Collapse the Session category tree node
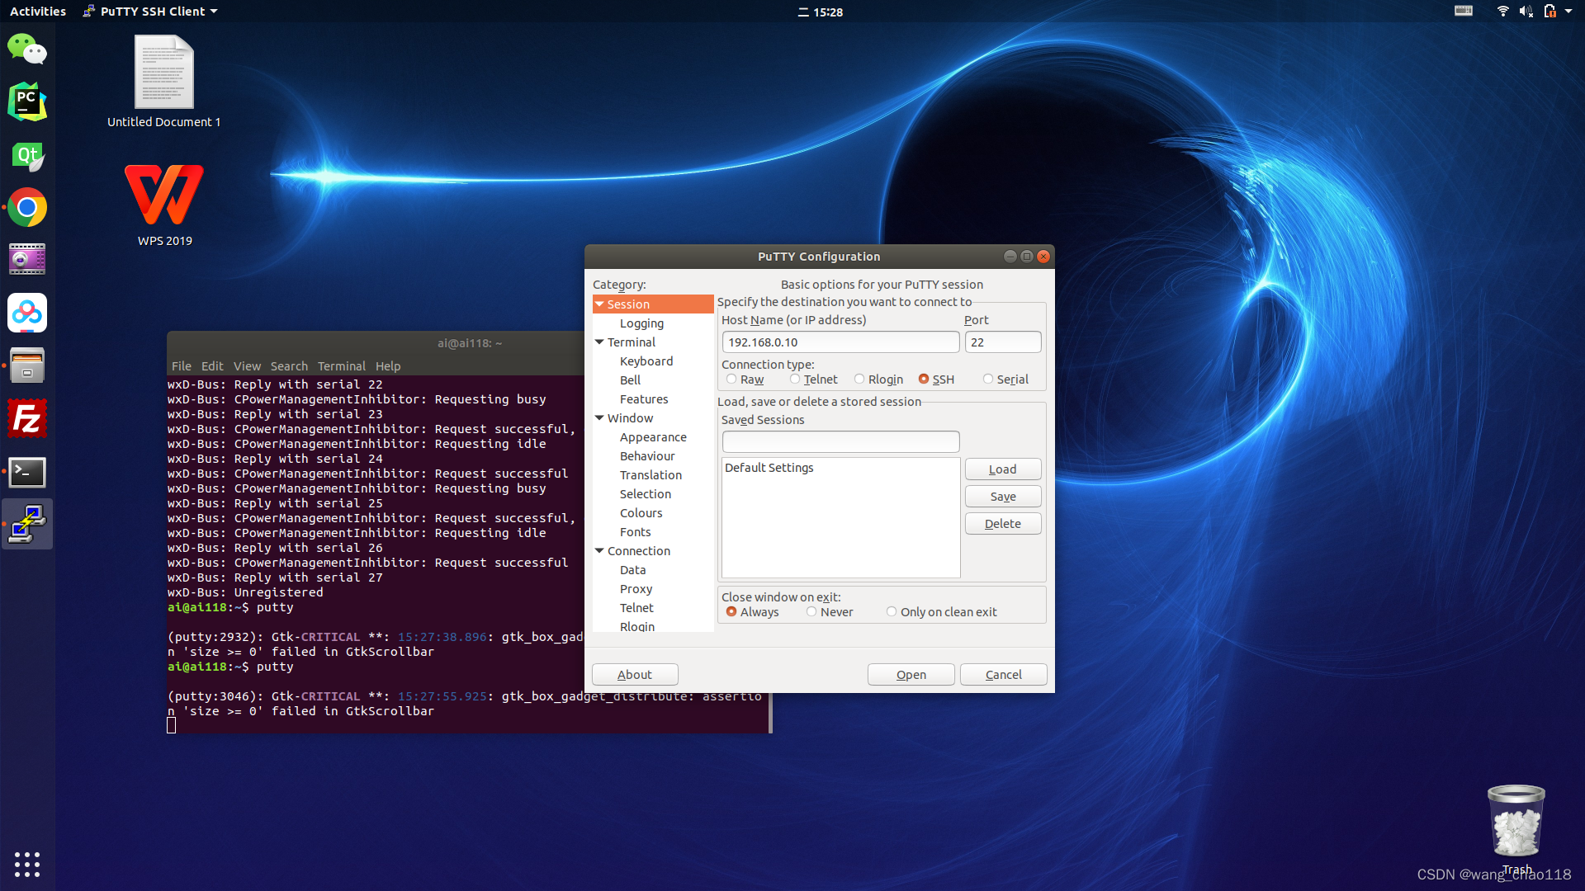 click(x=599, y=304)
